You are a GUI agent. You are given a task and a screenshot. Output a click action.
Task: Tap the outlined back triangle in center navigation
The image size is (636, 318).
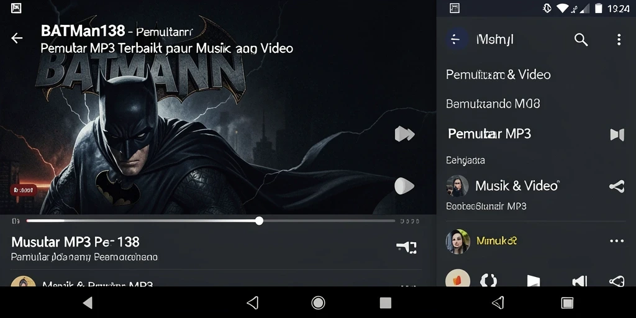[x=253, y=302]
